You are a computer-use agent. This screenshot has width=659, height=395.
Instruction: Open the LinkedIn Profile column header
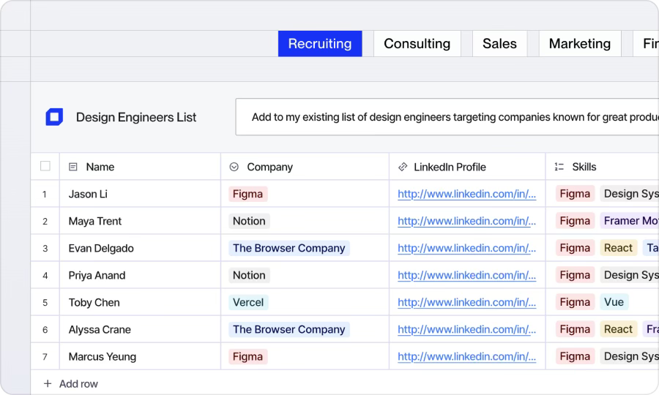point(450,167)
